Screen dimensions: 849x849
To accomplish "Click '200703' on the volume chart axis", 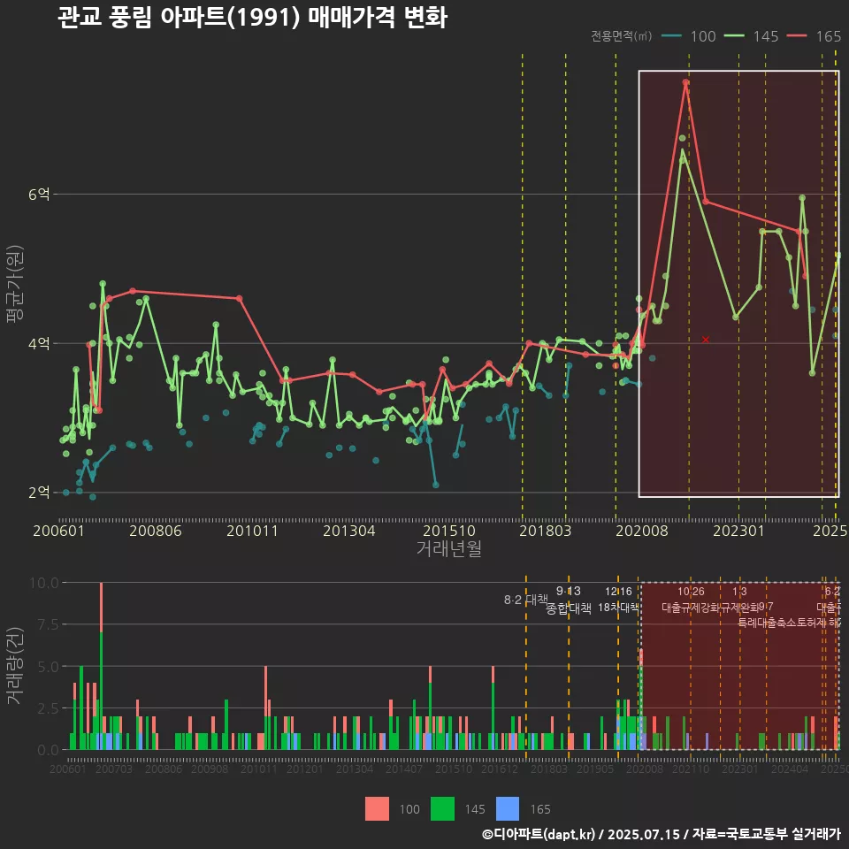I will [114, 769].
